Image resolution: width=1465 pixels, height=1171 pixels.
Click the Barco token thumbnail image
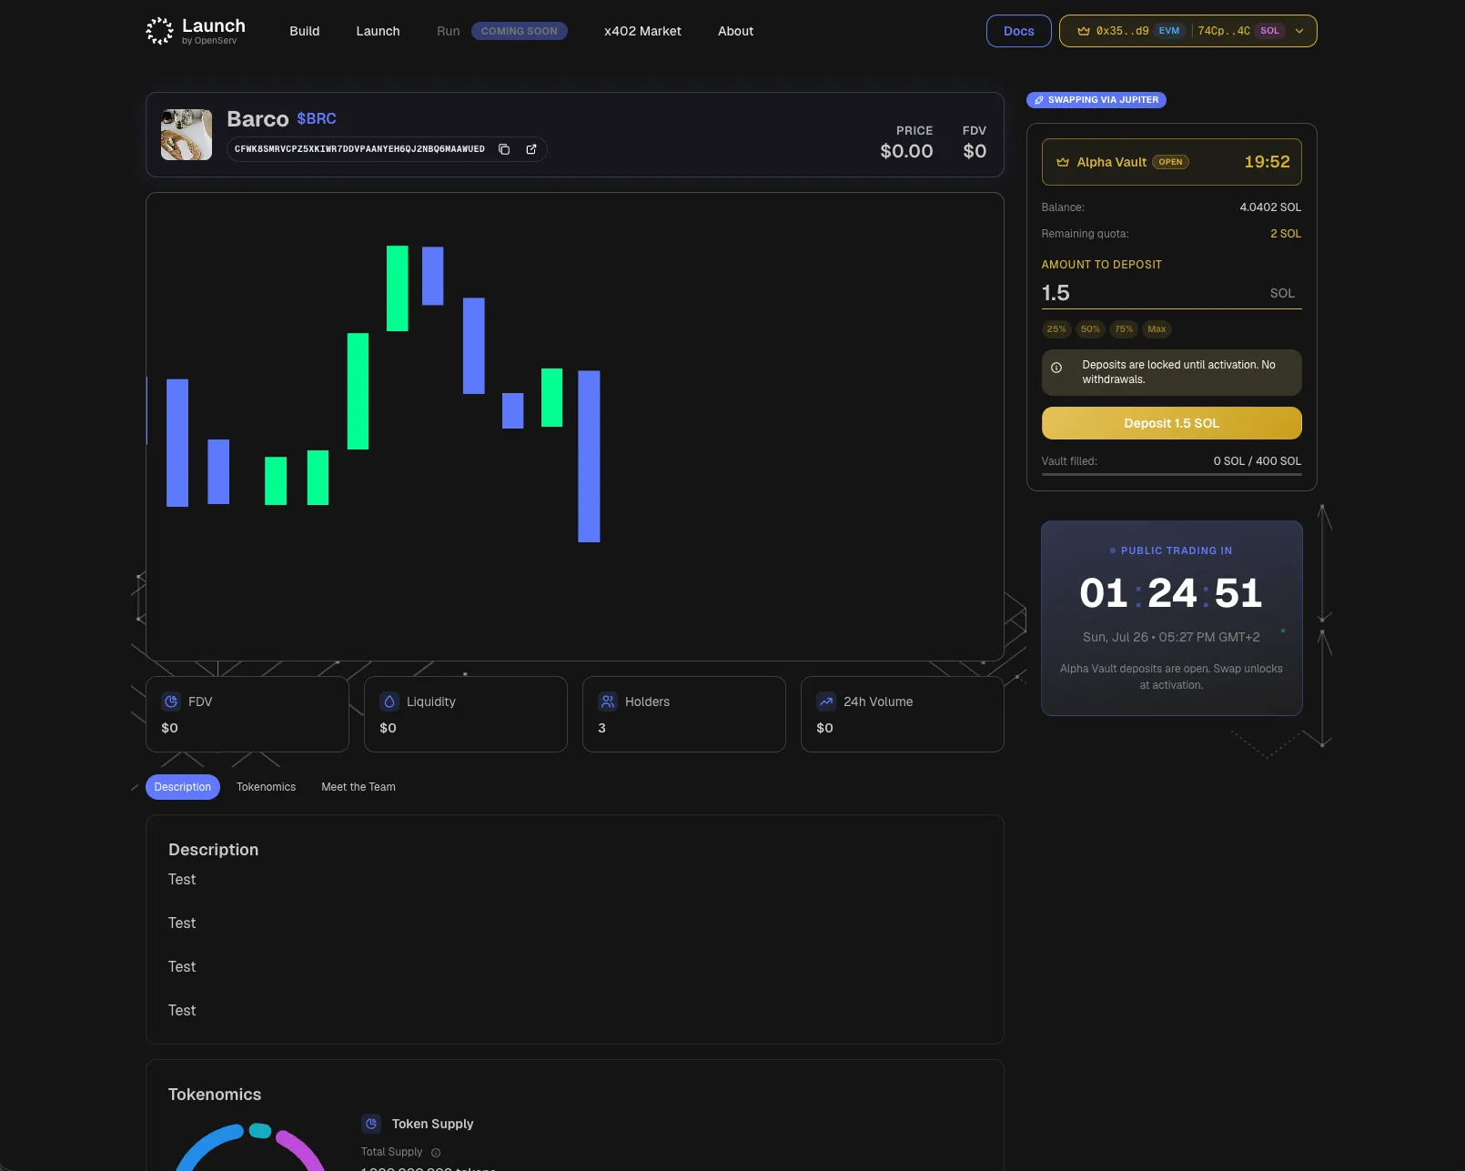tap(187, 135)
